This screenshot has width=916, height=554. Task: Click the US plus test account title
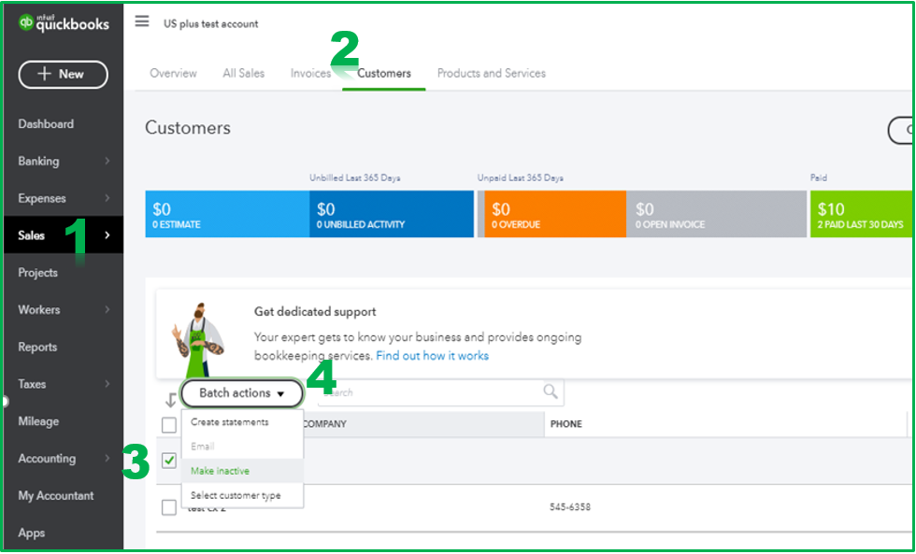pyautogui.click(x=211, y=24)
